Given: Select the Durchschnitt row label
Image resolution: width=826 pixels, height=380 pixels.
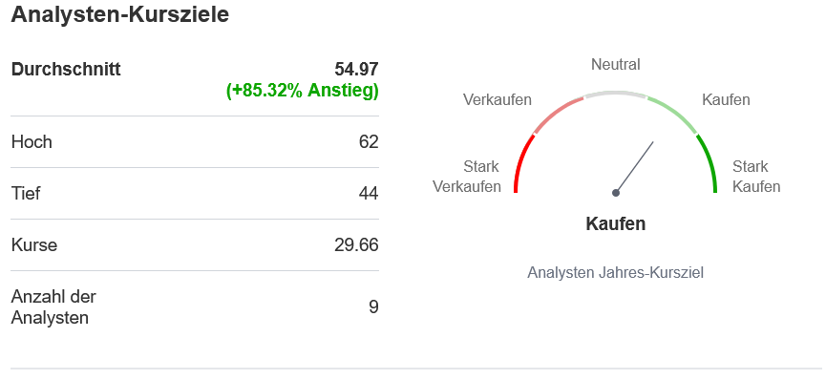Looking at the screenshot, I should pos(66,69).
